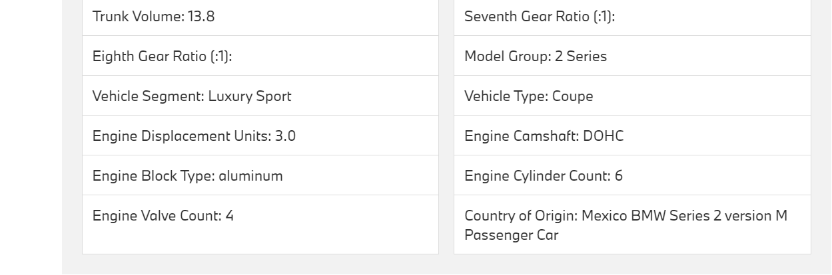Image resolution: width=832 pixels, height=275 pixels.
Task: Click Vehicle Segment: Luxury Sport text
Action: coord(191,96)
